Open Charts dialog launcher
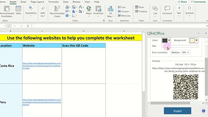 tap(104, 20)
